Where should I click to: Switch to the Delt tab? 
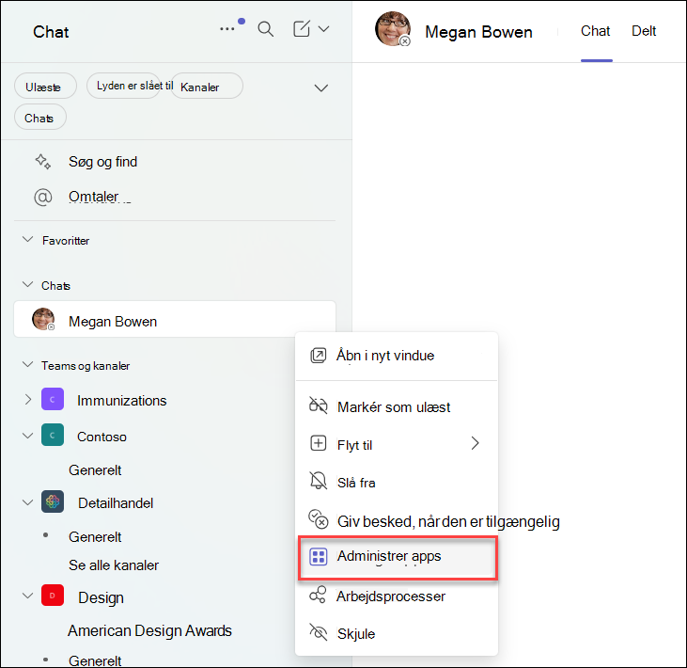click(644, 31)
